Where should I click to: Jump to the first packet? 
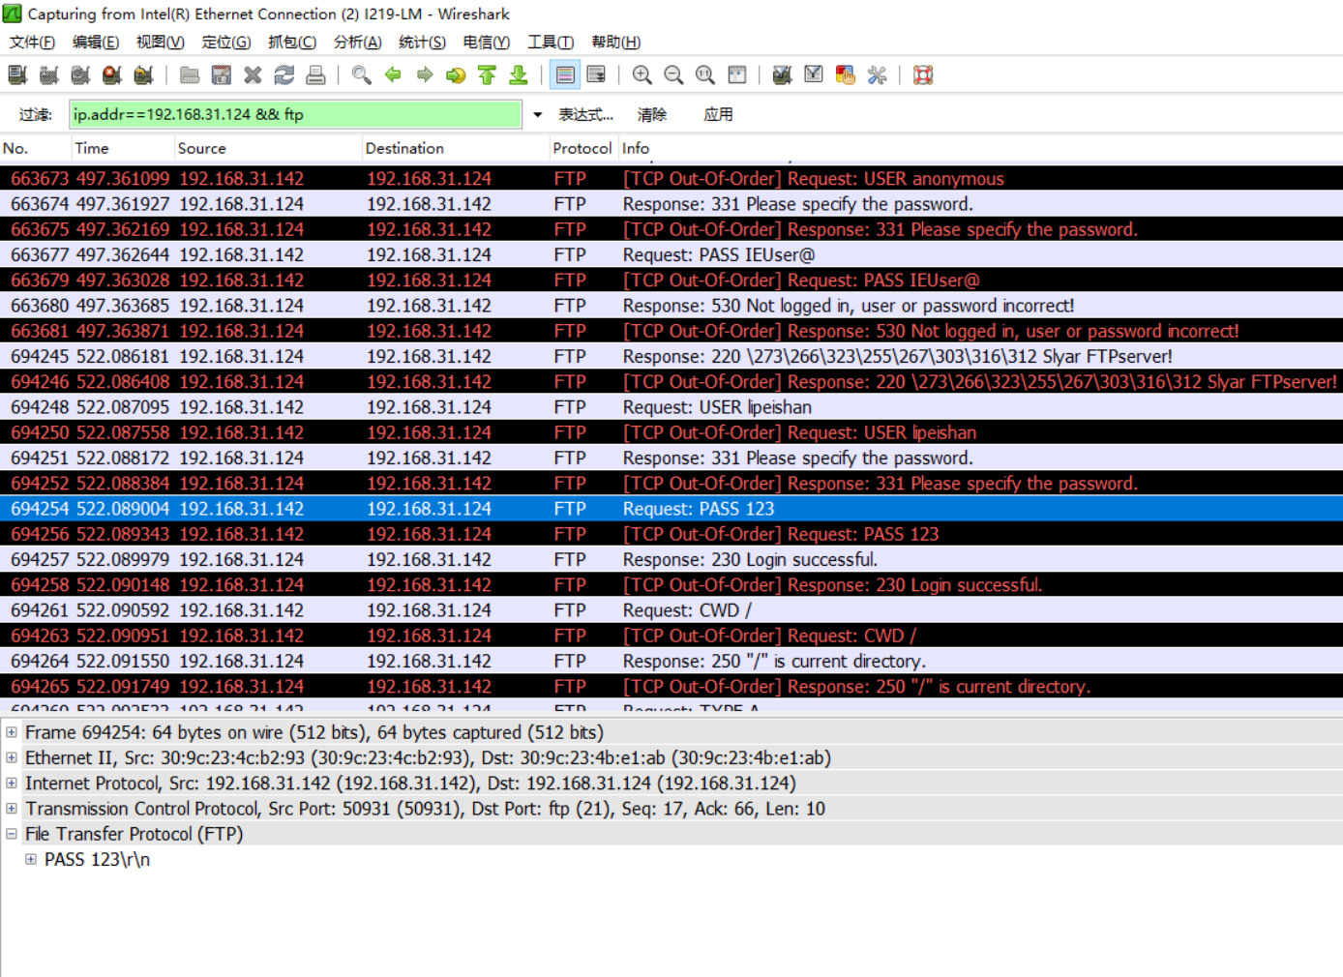[x=487, y=75]
